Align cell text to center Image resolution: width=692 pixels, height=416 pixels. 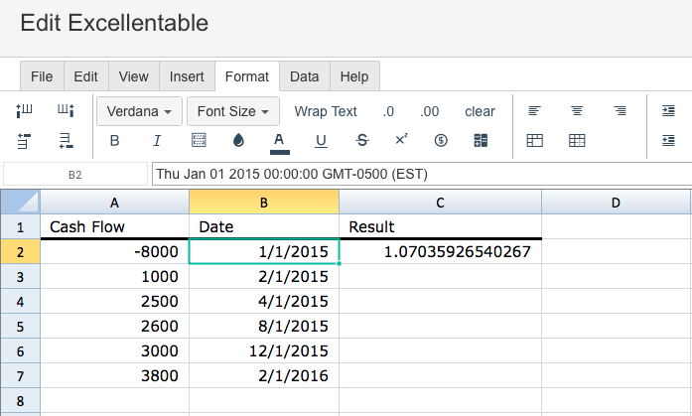pyautogui.click(x=577, y=111)
